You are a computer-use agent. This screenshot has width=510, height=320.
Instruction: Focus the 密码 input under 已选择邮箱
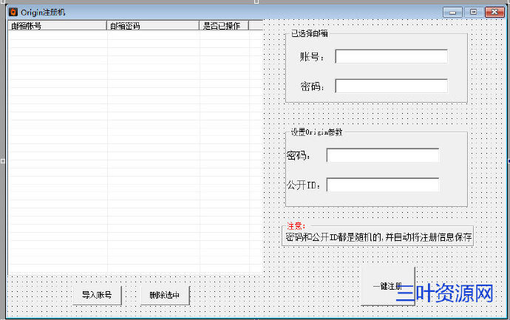click(x=391, y=86)
